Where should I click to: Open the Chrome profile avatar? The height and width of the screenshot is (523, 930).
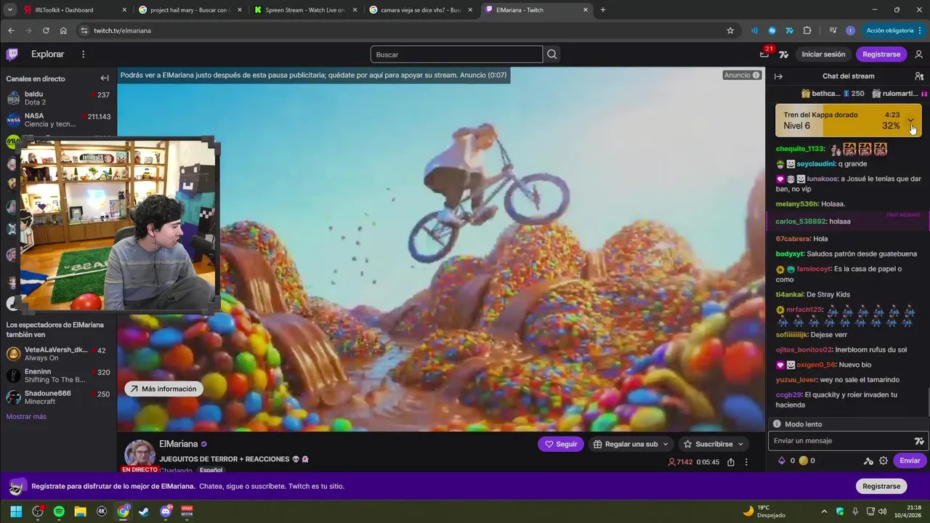pos(850,31)
